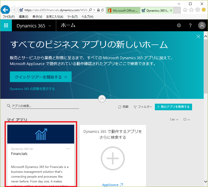This screenshot has width=208, height=187.
Task: Click the browser back arrow button
Action: point(5,10)
